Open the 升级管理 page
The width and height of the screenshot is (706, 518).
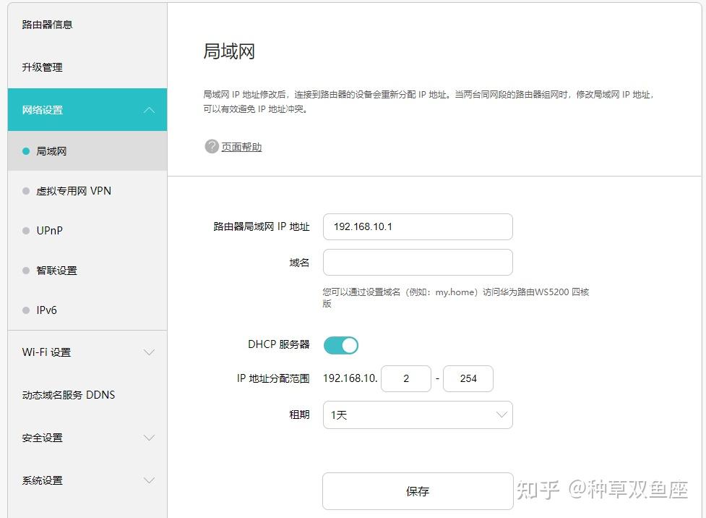coord(43,67)
